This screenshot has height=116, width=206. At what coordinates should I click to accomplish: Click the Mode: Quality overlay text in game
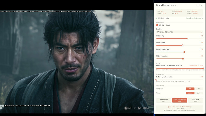pos(28,106)
